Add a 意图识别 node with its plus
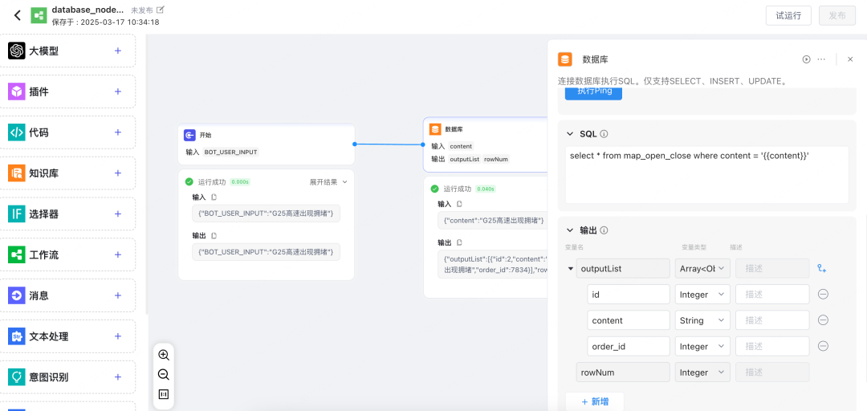The image size is (867, 411). point(118,377)
